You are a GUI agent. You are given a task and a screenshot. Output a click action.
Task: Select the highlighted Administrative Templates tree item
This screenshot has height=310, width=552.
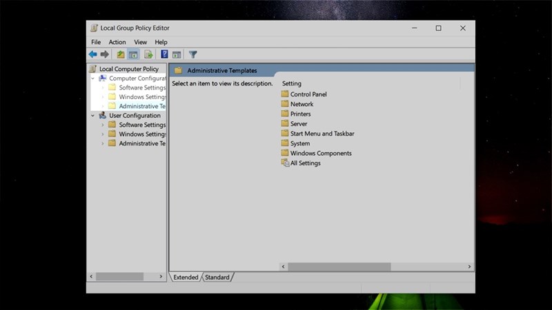pos(142,106)
